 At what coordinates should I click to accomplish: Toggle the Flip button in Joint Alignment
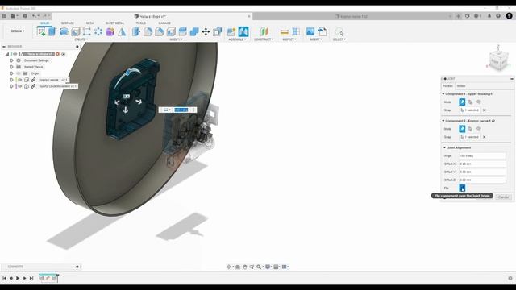point(462,188)
